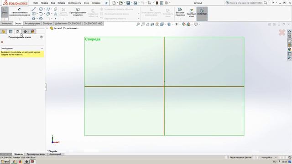This screenshot has height=164, width=292.
Task: Click the Быстрый эскиз rapid sketch button
Action: click(191, 13)
